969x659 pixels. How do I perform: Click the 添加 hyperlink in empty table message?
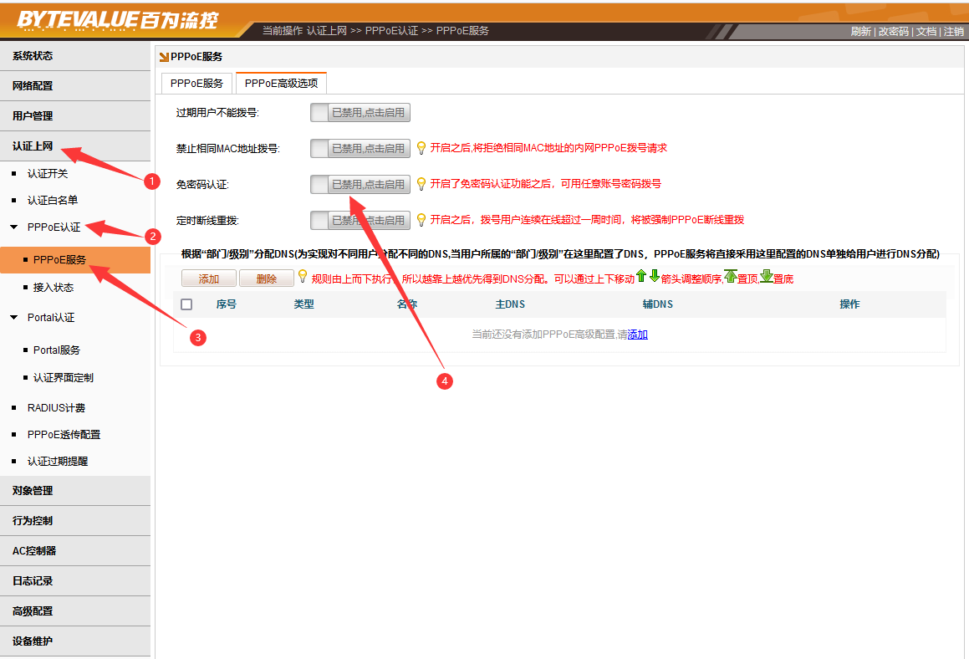point(638,335)
